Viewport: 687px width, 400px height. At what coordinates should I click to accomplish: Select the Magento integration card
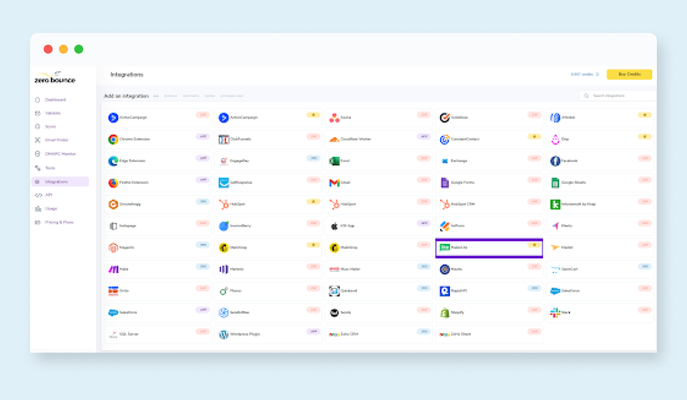(157, 248)
